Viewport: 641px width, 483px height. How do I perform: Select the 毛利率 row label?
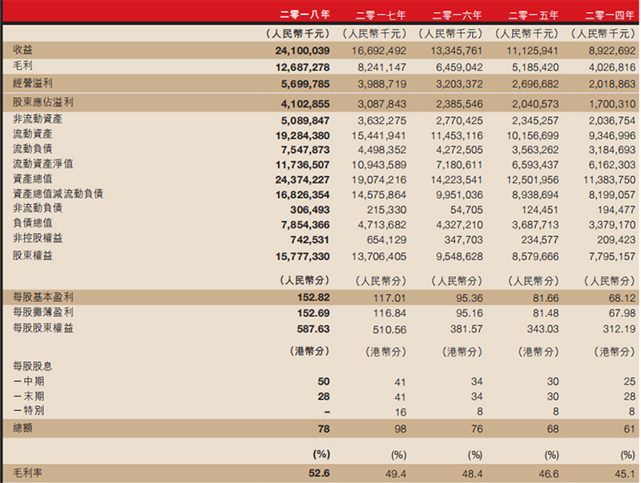[28, 473]
